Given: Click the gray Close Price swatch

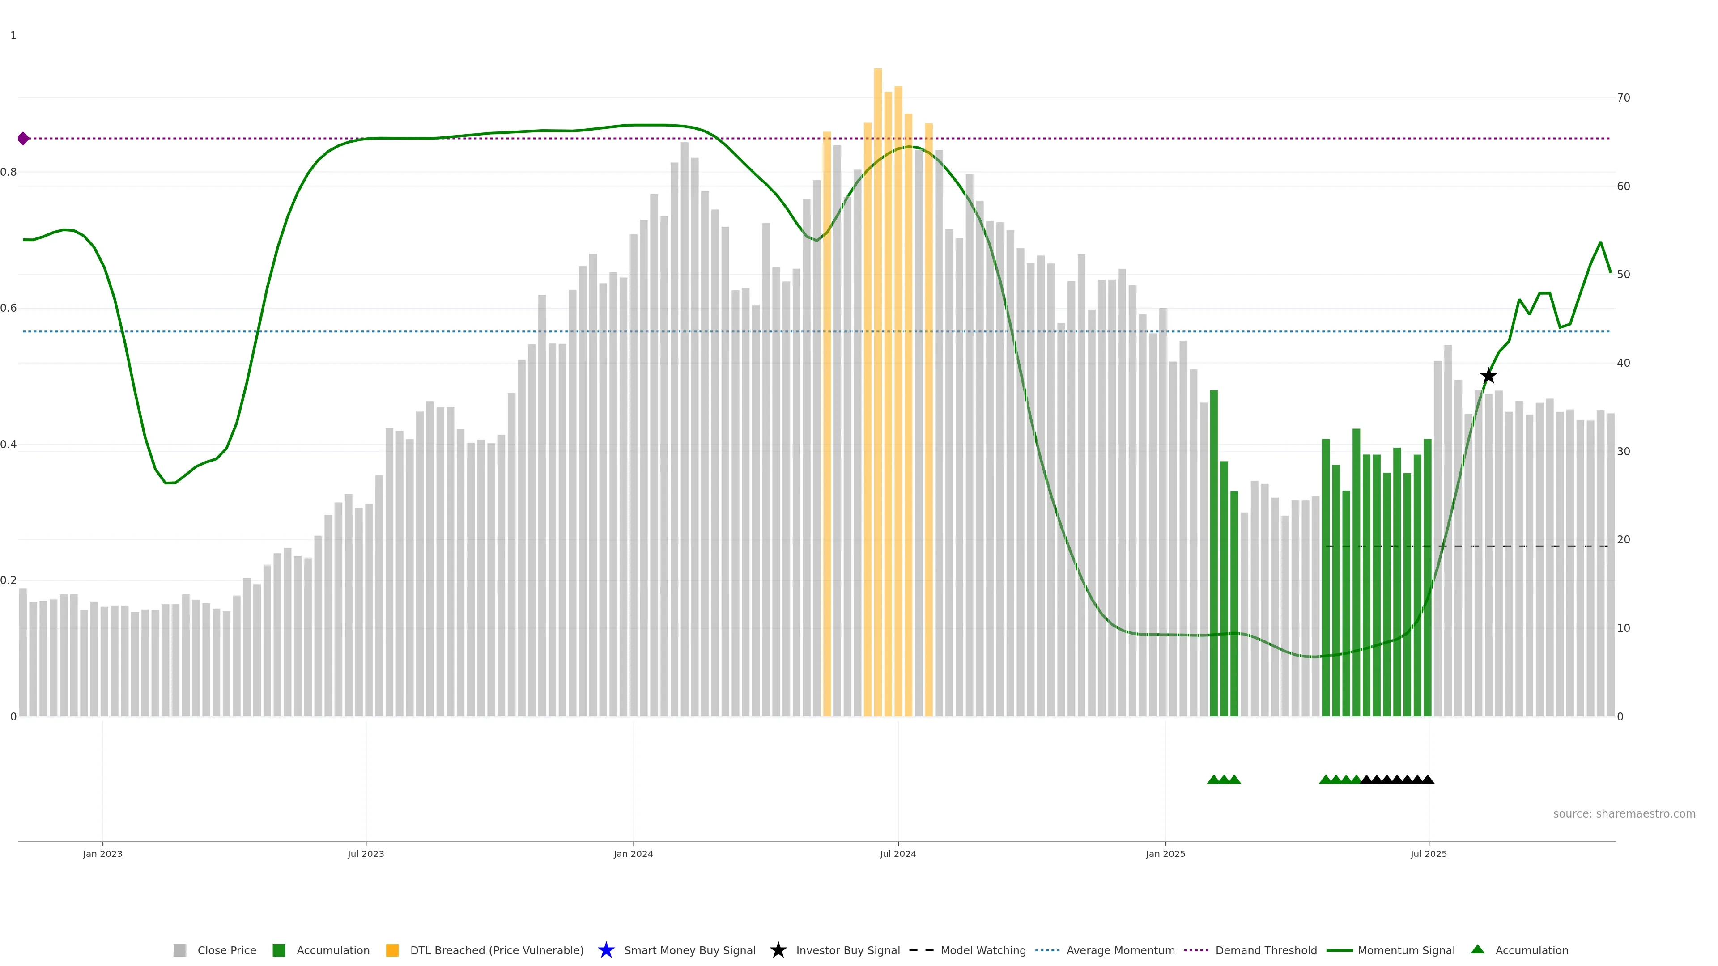Looking at the screenshot, I should [x=179, y=950].
